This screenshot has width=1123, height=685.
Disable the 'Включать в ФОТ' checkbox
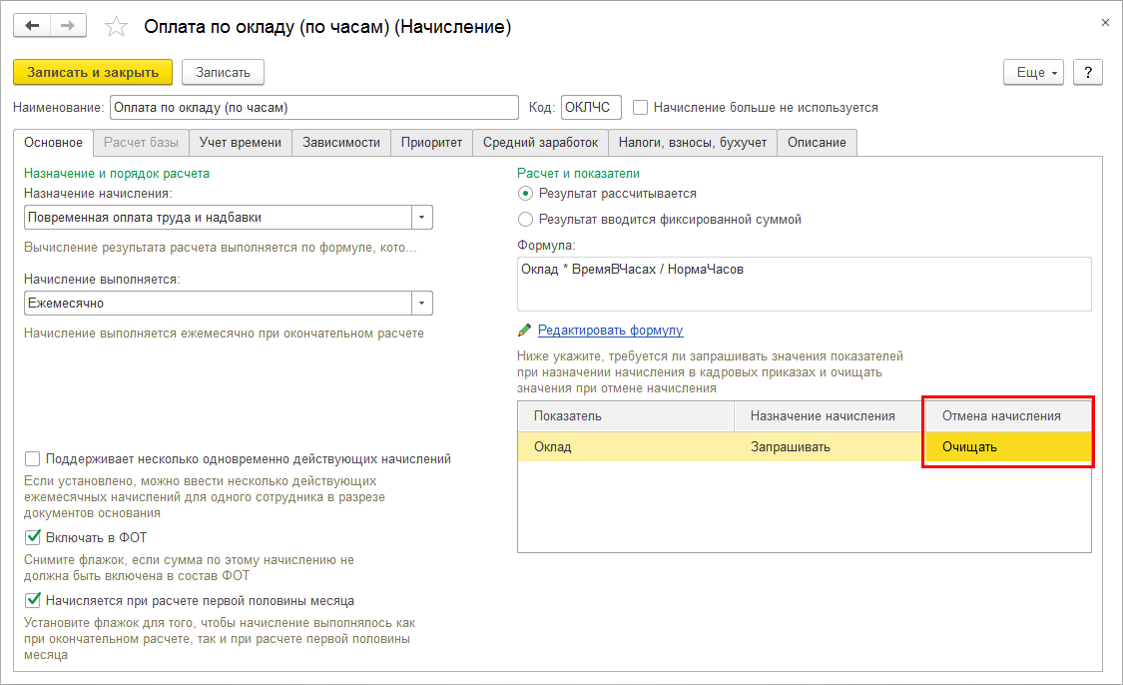click(33, 537)
